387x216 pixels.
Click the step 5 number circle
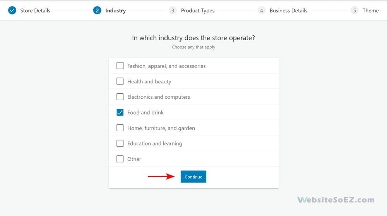click(354, 10)
